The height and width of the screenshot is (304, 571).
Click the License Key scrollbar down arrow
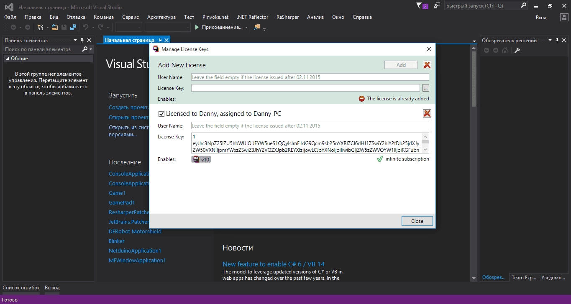coord(425,150)
